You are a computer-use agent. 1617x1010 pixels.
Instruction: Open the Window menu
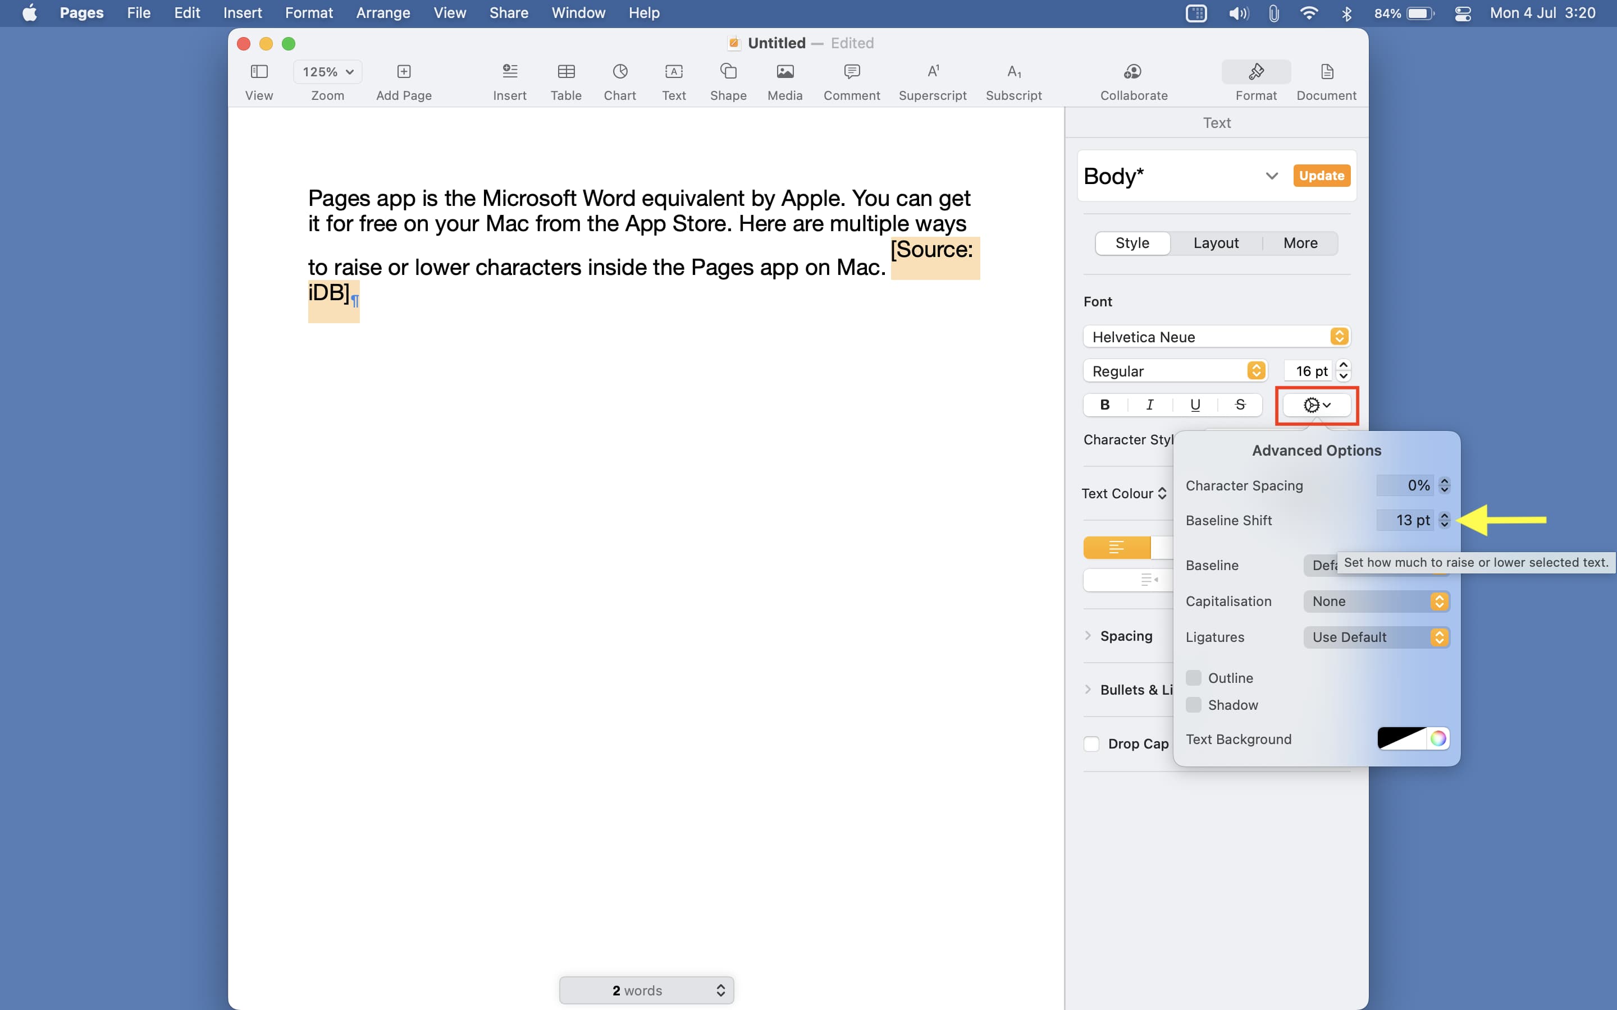pos(578,13)
